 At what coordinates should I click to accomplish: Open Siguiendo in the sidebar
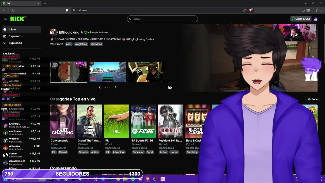(22, 43)
